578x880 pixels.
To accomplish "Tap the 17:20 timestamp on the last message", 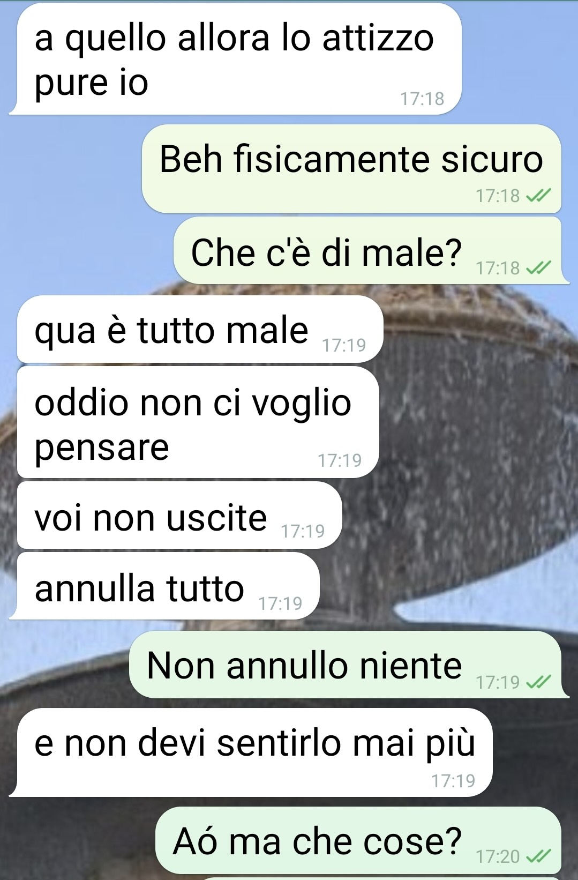I will [498, 856].
